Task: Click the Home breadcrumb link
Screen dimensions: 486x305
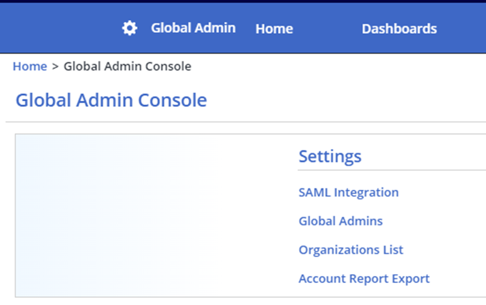Action: [30, 66]
